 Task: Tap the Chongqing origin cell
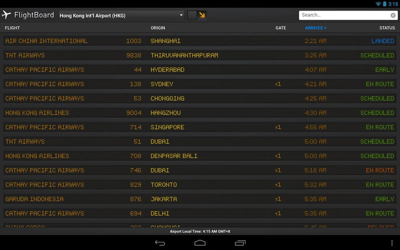pos(167,98)
